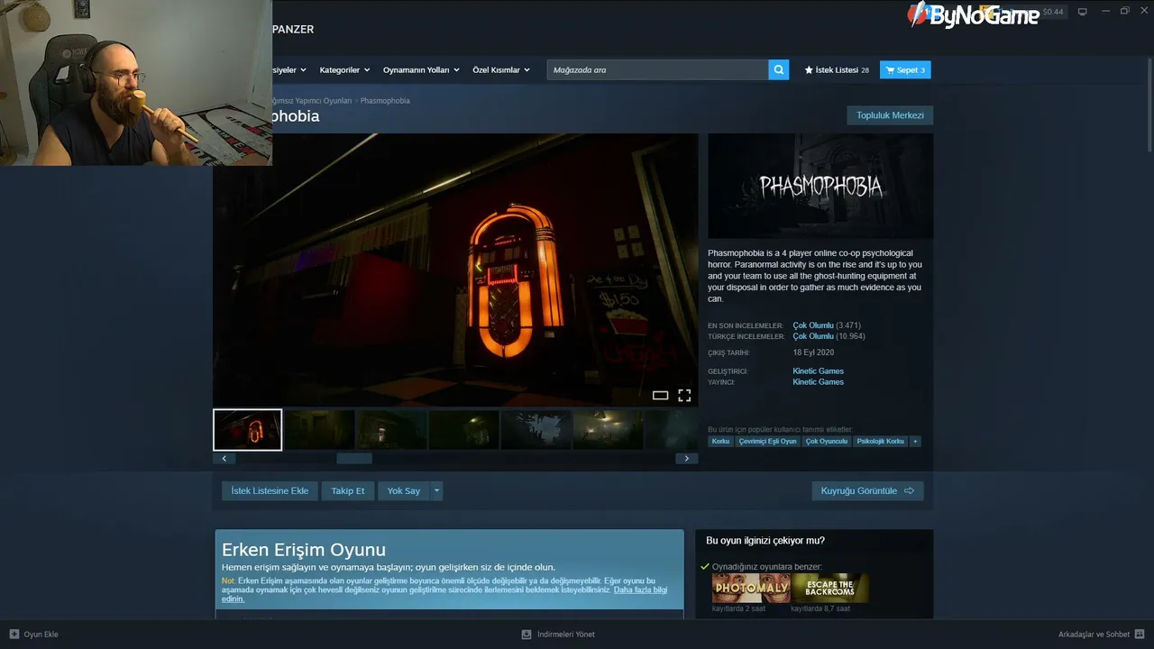Toggle theater mode on the media viewer
This screenshot has height=649, width=1154.
coord(661,395)
